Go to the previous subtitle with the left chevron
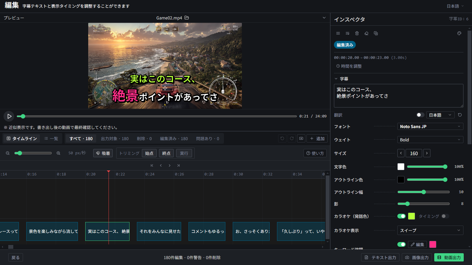Image resolution: width=472 pixels, height=265 pixels. coord(161,165)
